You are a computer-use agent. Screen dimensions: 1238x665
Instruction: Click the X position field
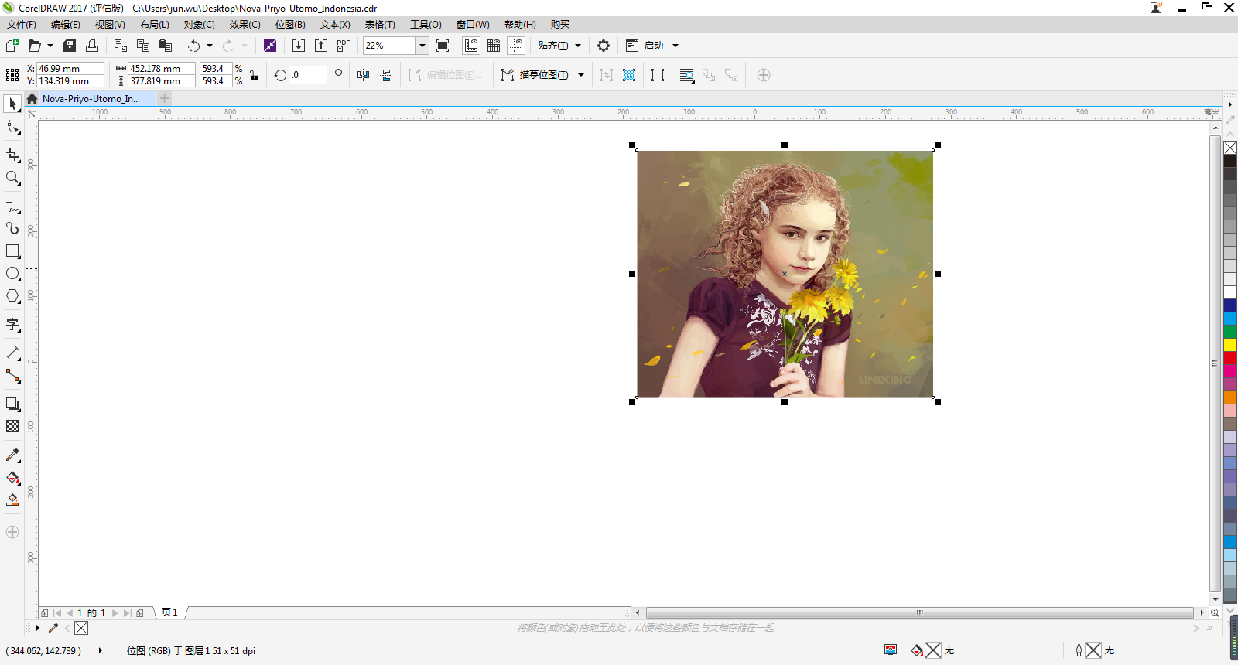tap(70, 69)
